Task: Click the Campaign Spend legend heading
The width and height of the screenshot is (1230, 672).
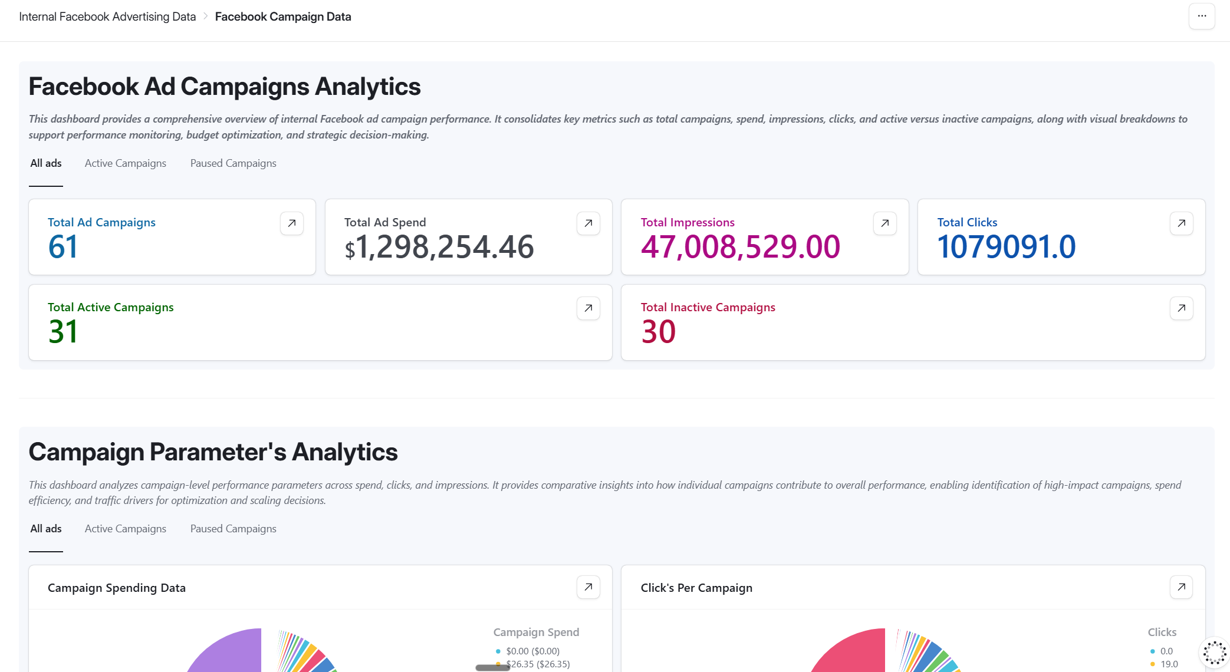Action: tap(536, 632)
